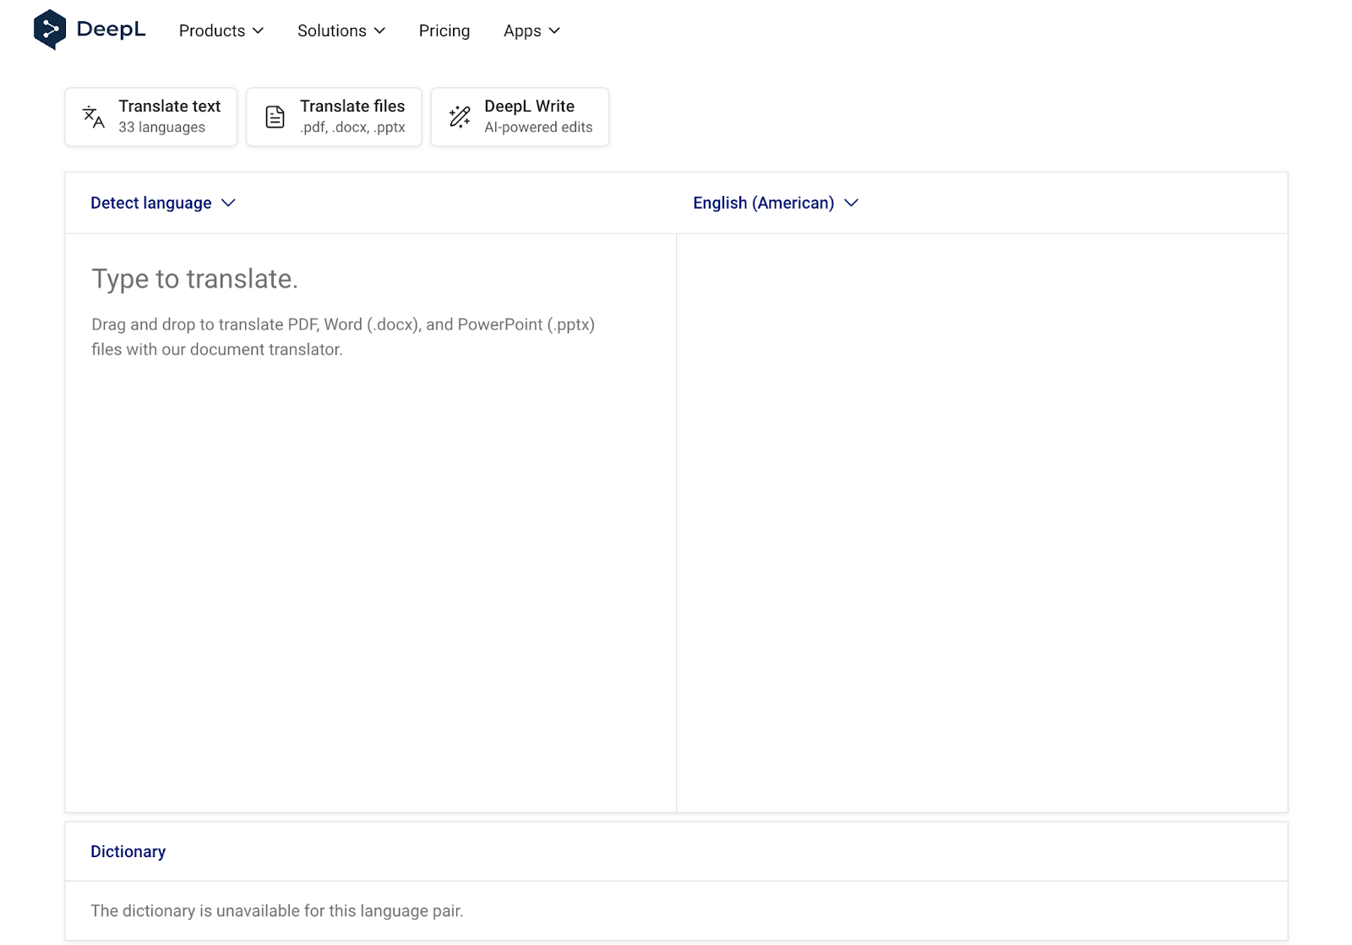Viewport: 1352px width, 945px height.
Task: Click the chevron beside Detect language
Action: pos(227,204)
